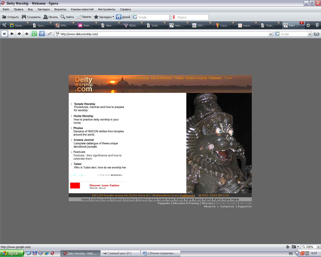Go forward with the right arrow button
The height and width of the screenshot is (257, 321).
(x=19, y=34)
